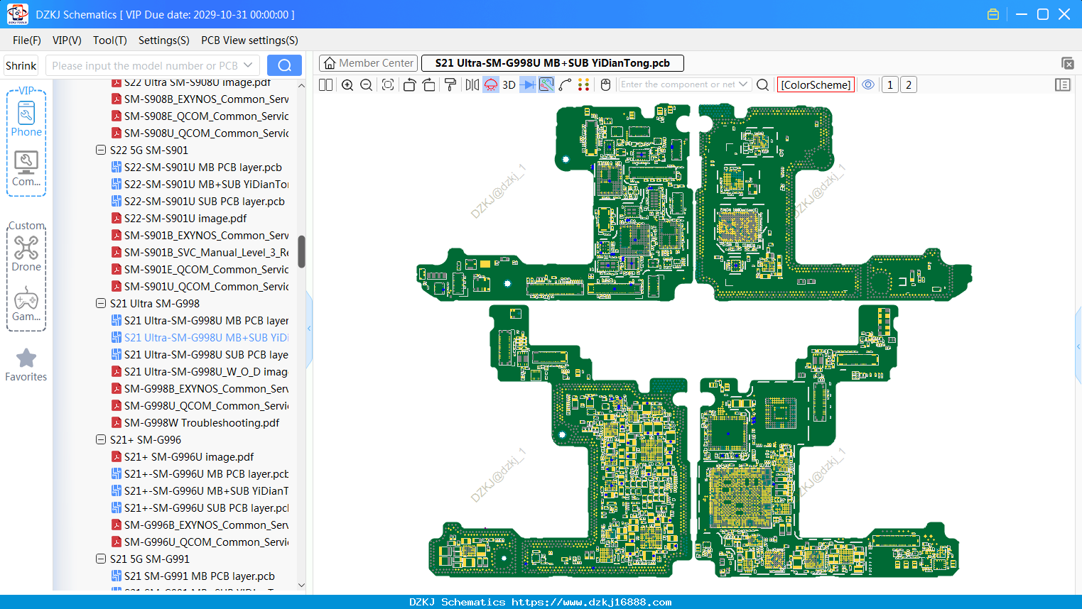
Task: Open the Favorites star
Action: [x=26, y=365]
